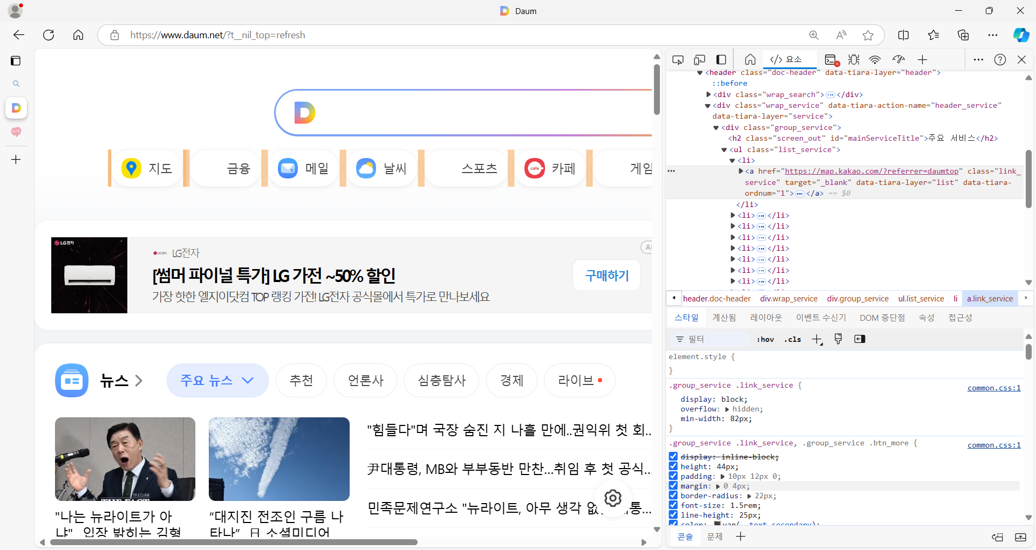Open the 주요 뉴스 dropdown
This screenshot has height=550, width=1036.
pyautogui.click(x=217, y=381)
